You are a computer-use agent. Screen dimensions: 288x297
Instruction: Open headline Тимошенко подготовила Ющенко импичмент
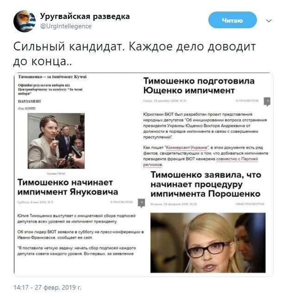[199, 86]
